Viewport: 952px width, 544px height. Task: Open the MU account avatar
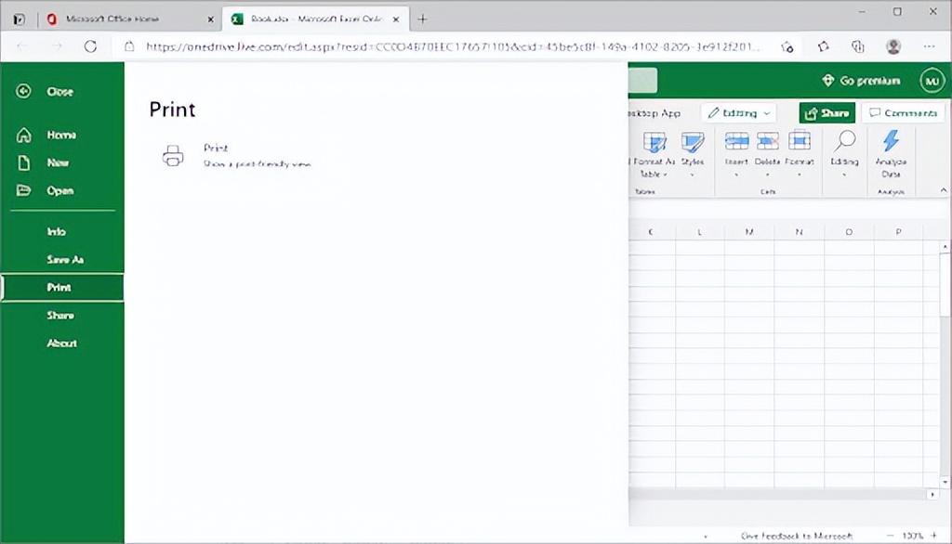[x=932, y=81]
